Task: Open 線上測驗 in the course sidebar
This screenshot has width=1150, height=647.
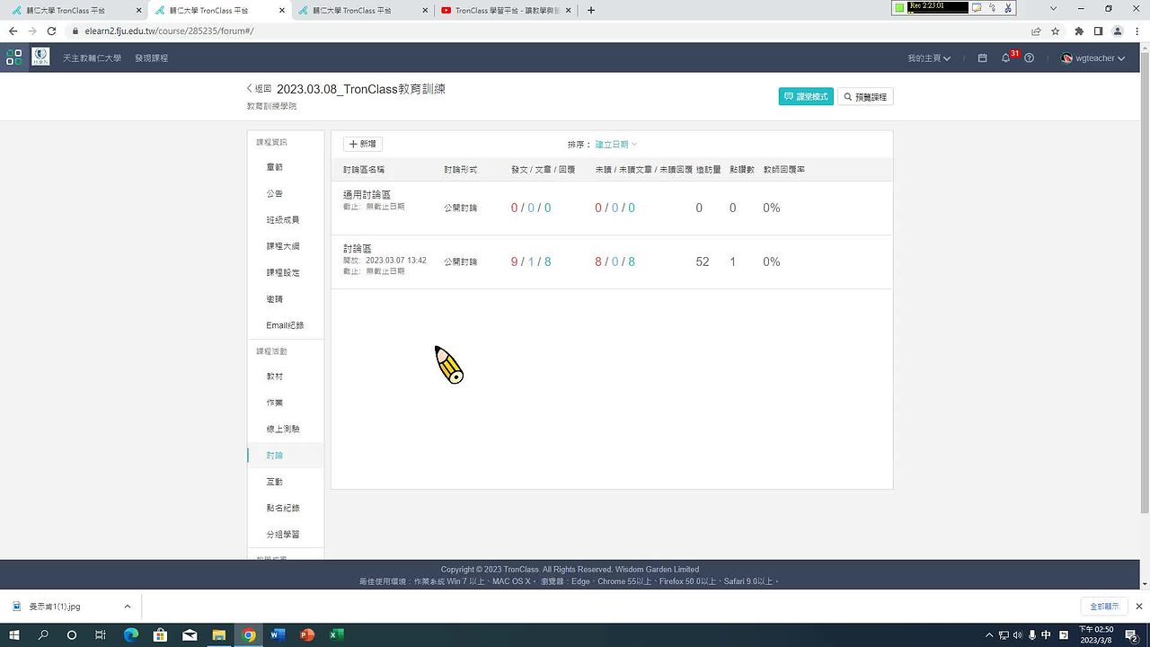Action: point(283,429)
